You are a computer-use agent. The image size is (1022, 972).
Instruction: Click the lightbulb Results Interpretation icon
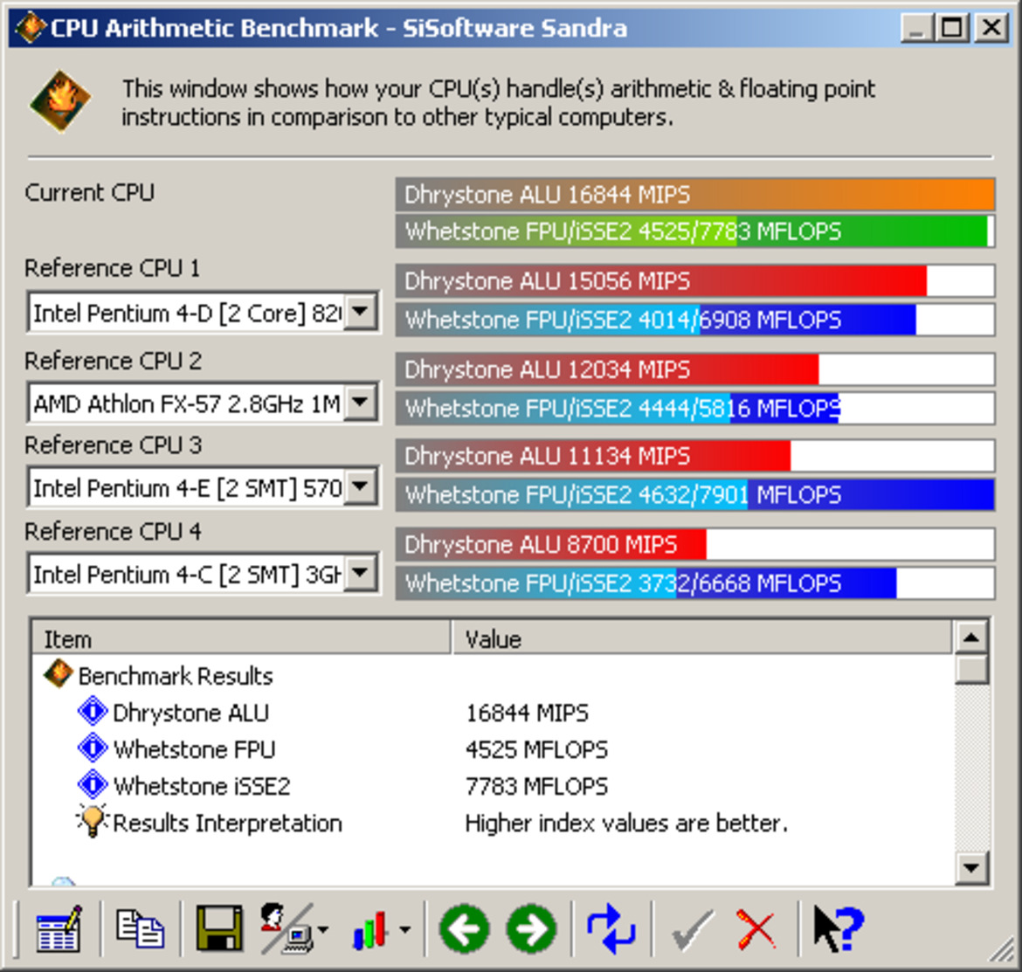92,821
